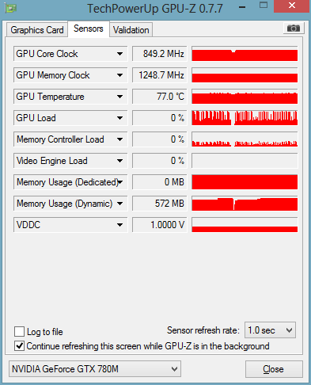Image resolution: width=311 pixels, height=385 pixels.
Task: Click the GPU Load history graph
Action: click(245, 118)
